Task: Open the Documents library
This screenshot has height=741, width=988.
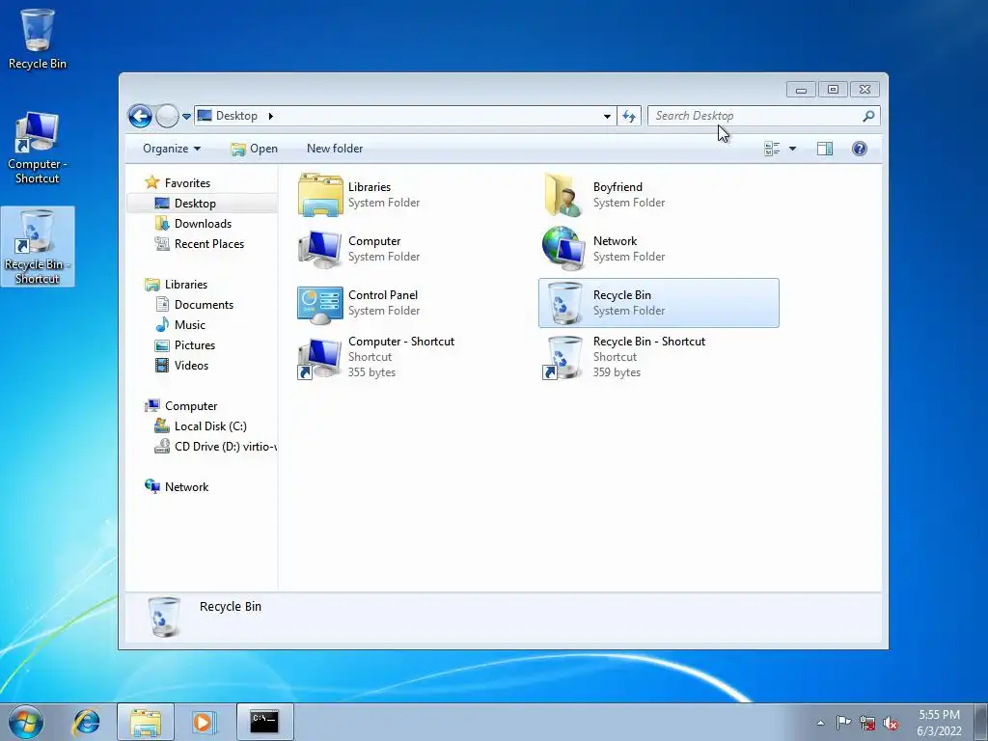Action: (204, 304)
